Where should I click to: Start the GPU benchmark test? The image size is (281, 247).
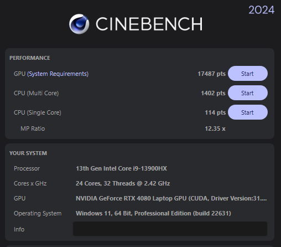(248, 74)
